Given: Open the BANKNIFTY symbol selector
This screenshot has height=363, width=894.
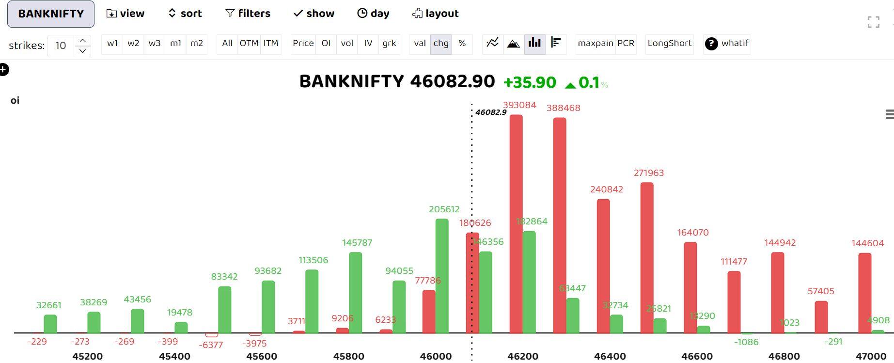Looking at the screenshot, I should click(x=51, y=14).
